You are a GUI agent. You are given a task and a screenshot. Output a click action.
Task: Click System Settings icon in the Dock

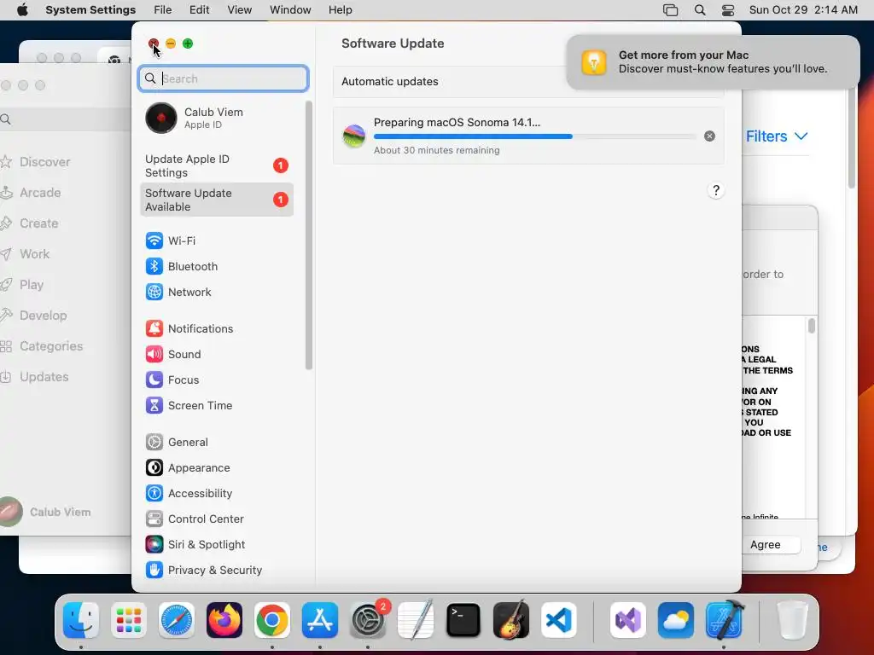[x=368, y=620]
